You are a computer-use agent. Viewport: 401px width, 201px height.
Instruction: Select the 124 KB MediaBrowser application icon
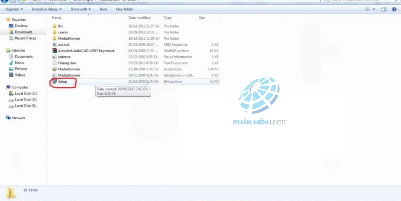54,69
